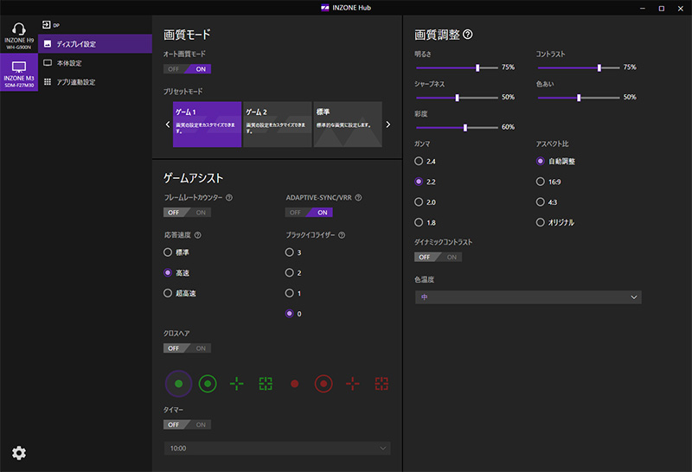Select the red solid dot crosshair
This screenshot has height=472, width=692.
point(294,383)
